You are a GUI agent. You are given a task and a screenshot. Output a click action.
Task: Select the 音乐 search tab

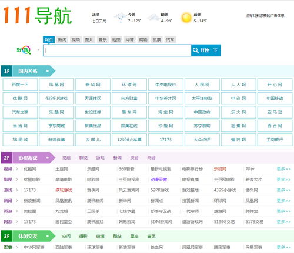103,40
